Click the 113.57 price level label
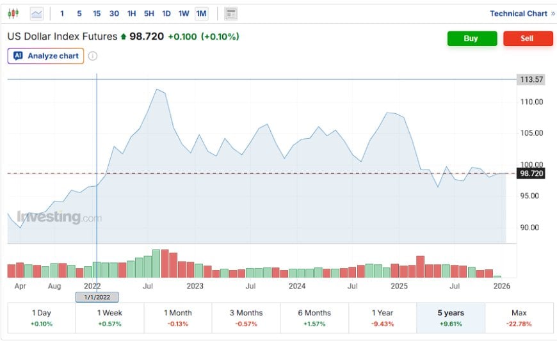 [531, 79]
